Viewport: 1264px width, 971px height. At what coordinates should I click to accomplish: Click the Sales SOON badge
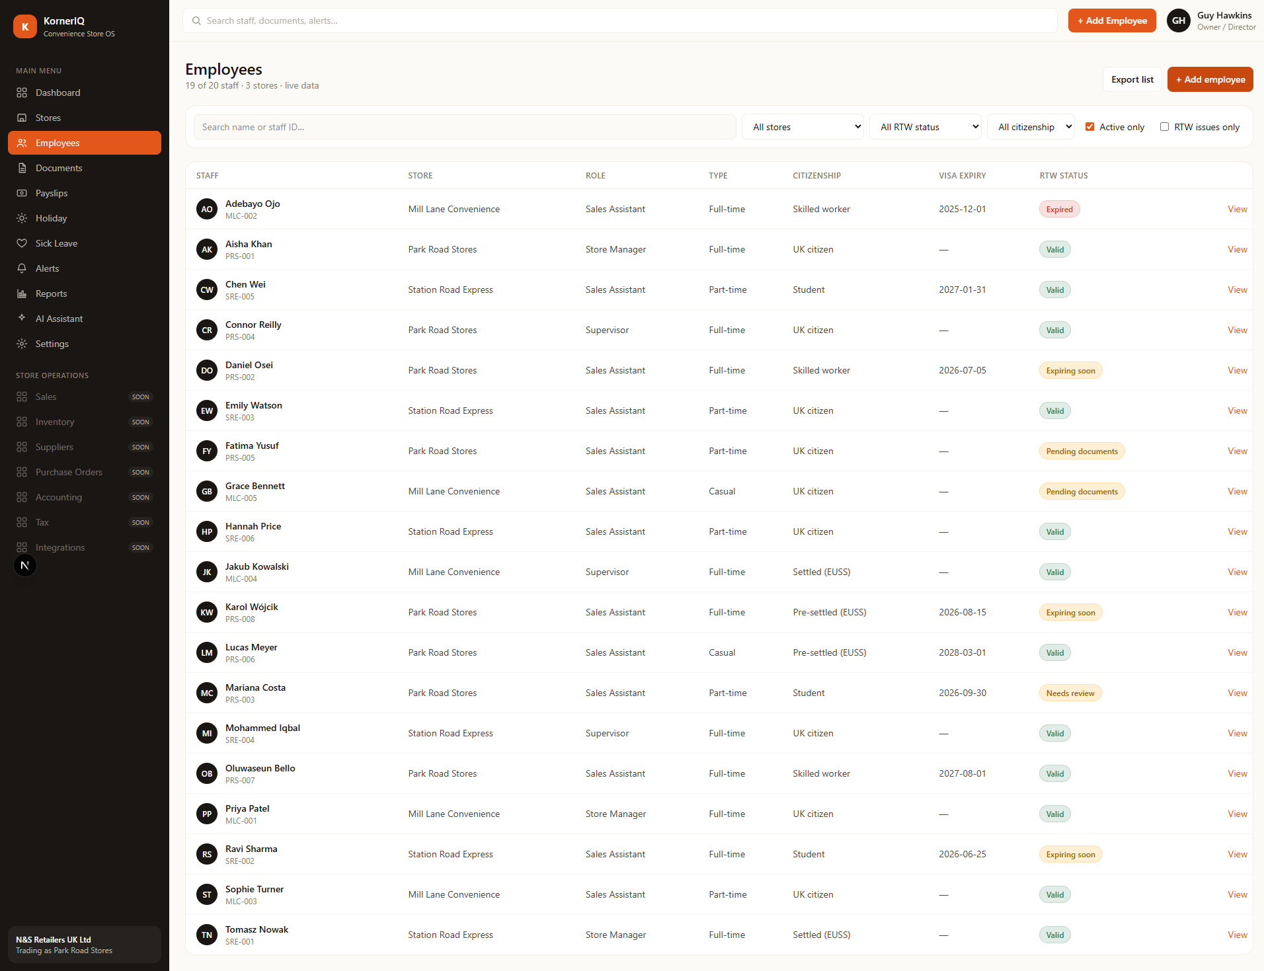pos(140,397)
